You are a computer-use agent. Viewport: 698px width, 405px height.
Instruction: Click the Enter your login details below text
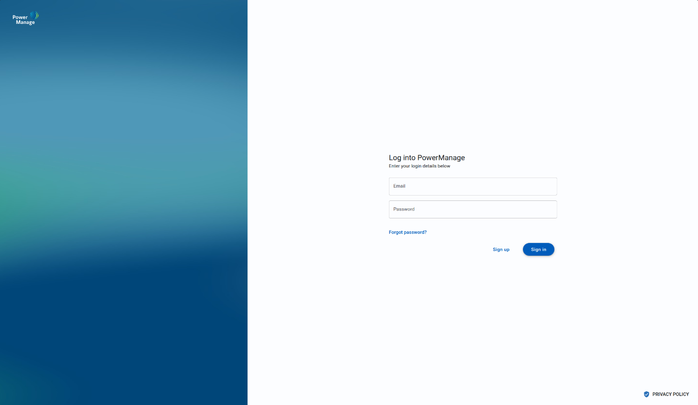419,166
